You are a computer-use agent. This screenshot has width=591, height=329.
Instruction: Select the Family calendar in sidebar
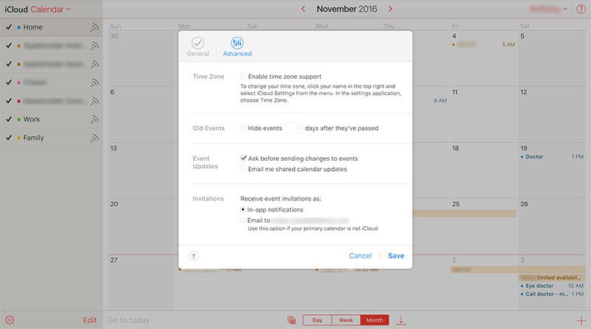[x=51, y=138]
